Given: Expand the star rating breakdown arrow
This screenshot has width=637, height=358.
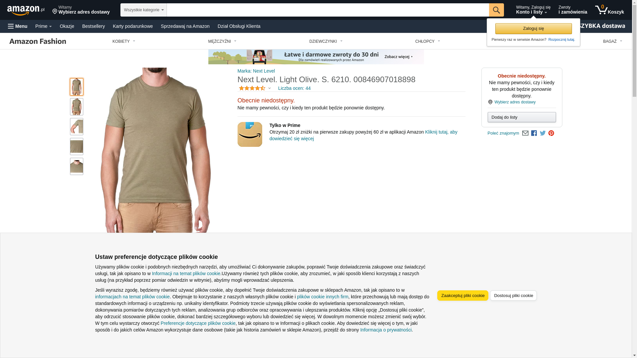Looking at the screenshot, I should pos(269,88).
